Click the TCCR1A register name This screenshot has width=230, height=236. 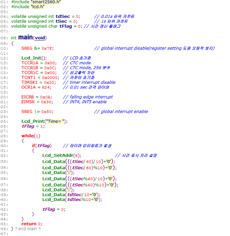coord(30,63)
